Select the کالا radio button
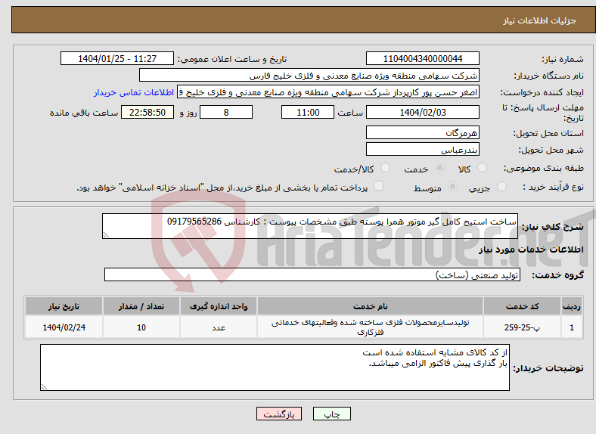 [x=482, y=168]
